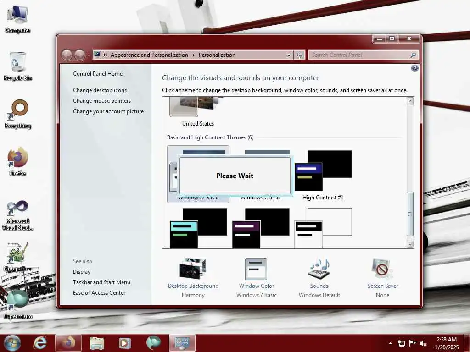Open Ease of Access Center link
470x352 pixels.
pyautogui.click(x=99, y=293)
